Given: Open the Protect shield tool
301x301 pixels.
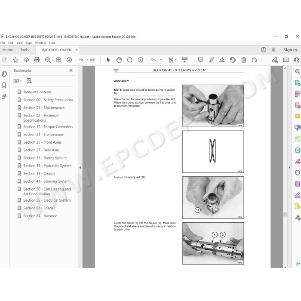Looking at the screenshot, I should [298, 172].
